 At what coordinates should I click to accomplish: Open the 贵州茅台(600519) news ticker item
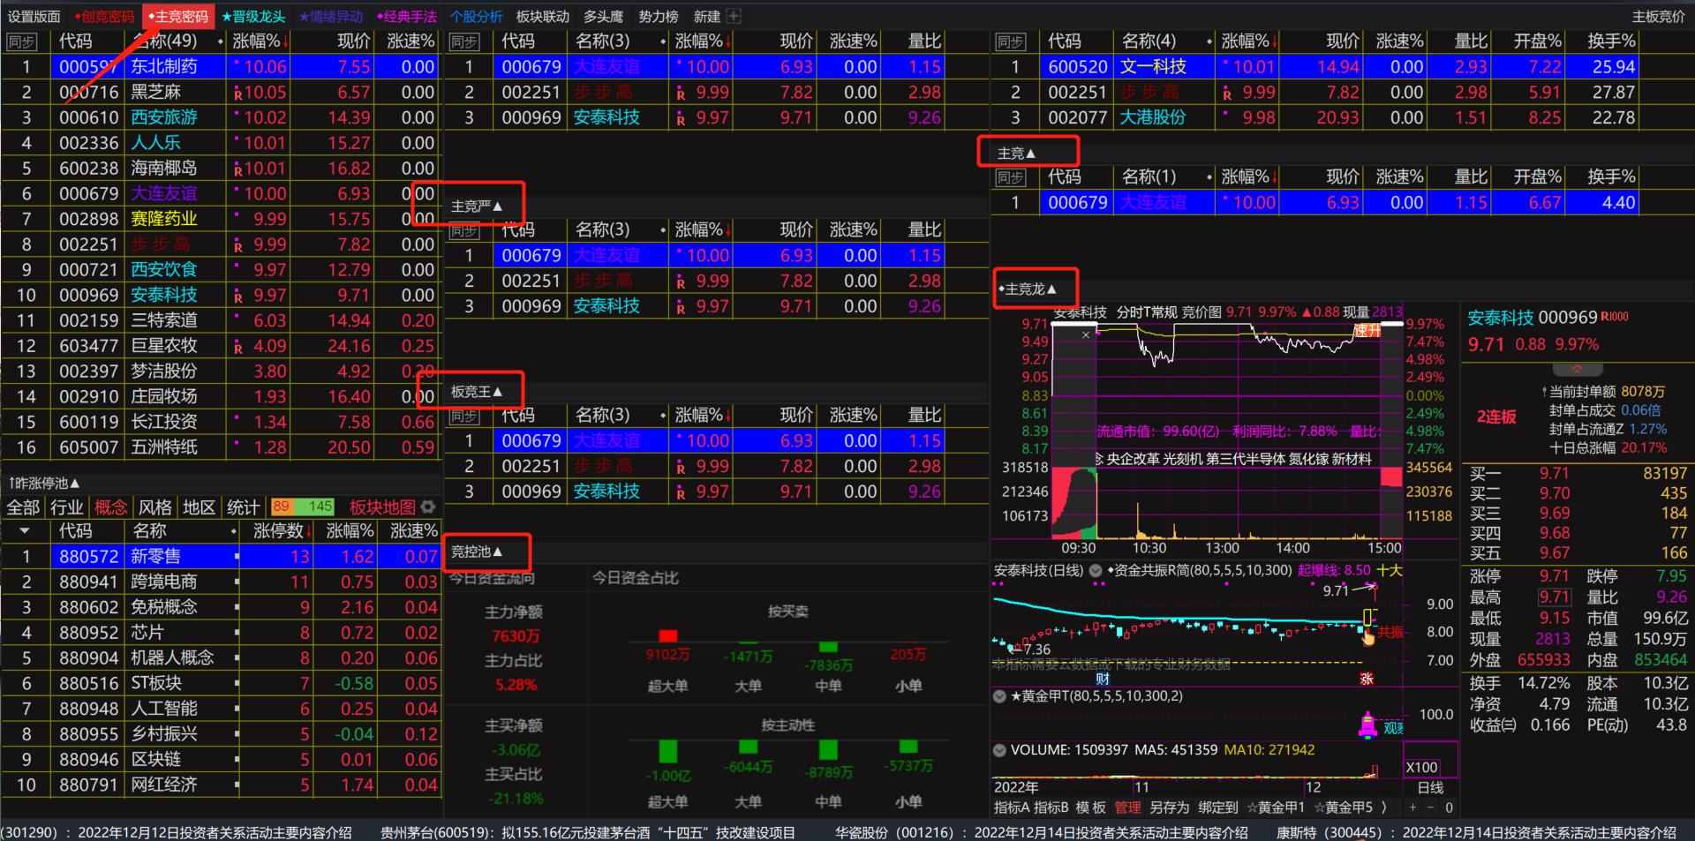[587, 832]
